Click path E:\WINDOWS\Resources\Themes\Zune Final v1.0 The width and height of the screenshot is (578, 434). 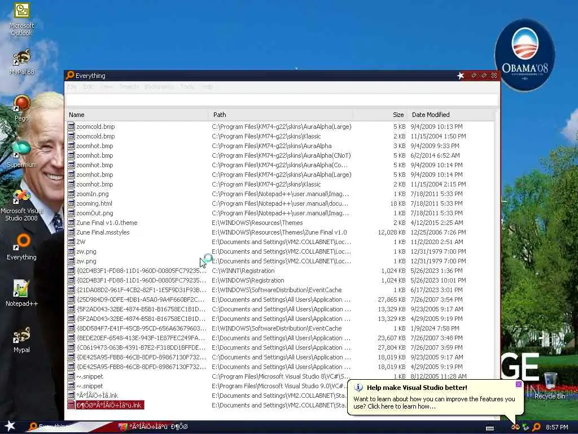coord(279,232)
